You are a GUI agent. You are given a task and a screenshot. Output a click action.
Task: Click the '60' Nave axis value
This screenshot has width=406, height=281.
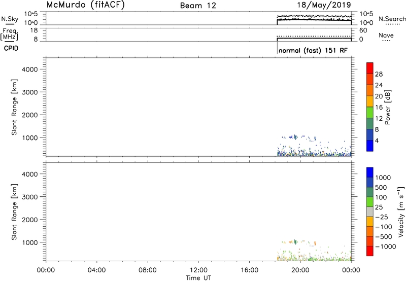[363, 30]
